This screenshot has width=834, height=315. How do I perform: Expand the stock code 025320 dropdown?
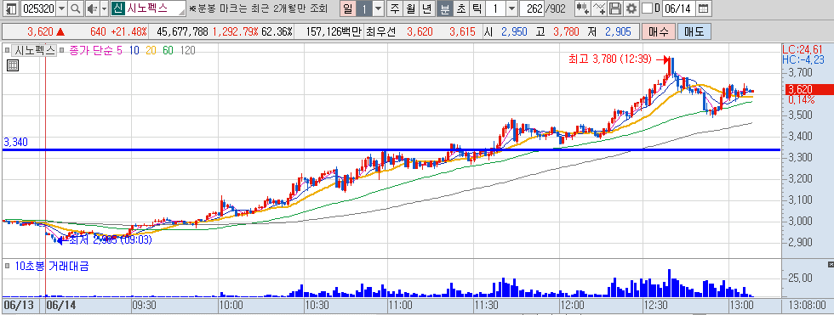(61, 8)
